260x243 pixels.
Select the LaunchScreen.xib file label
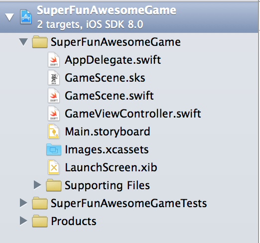(111, 167)
